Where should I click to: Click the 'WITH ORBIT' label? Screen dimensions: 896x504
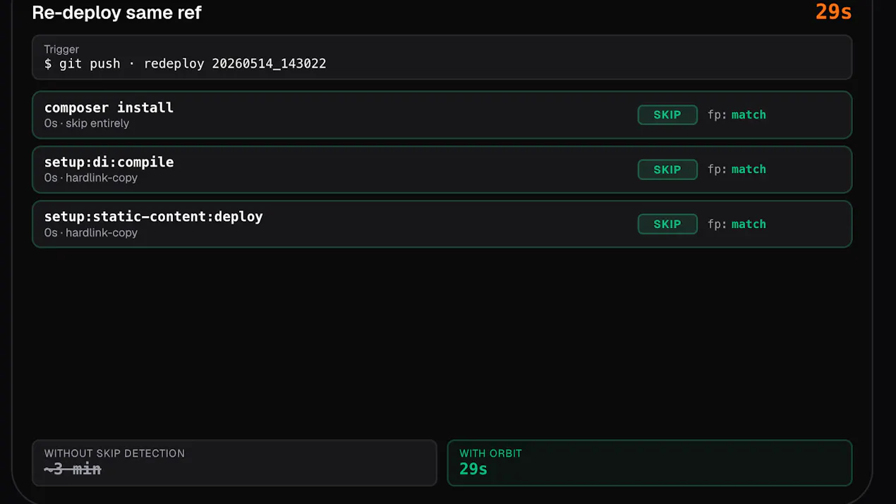[x=490, y=453]
